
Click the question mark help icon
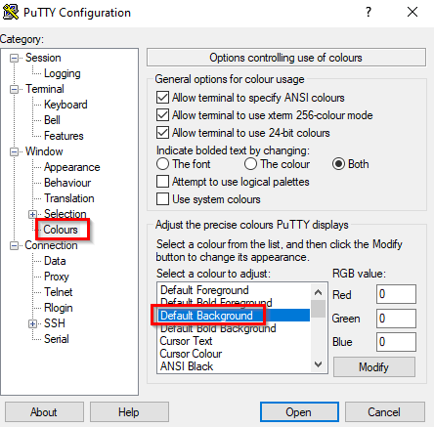[369, 12]
